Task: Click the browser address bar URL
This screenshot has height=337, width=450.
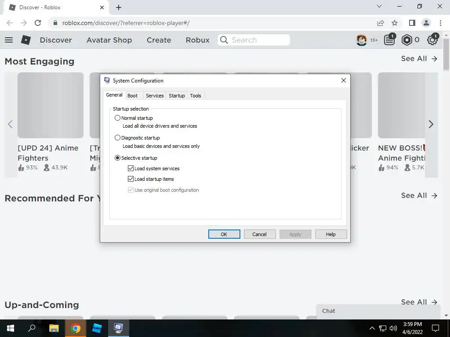Action: [x=126, y=23]
